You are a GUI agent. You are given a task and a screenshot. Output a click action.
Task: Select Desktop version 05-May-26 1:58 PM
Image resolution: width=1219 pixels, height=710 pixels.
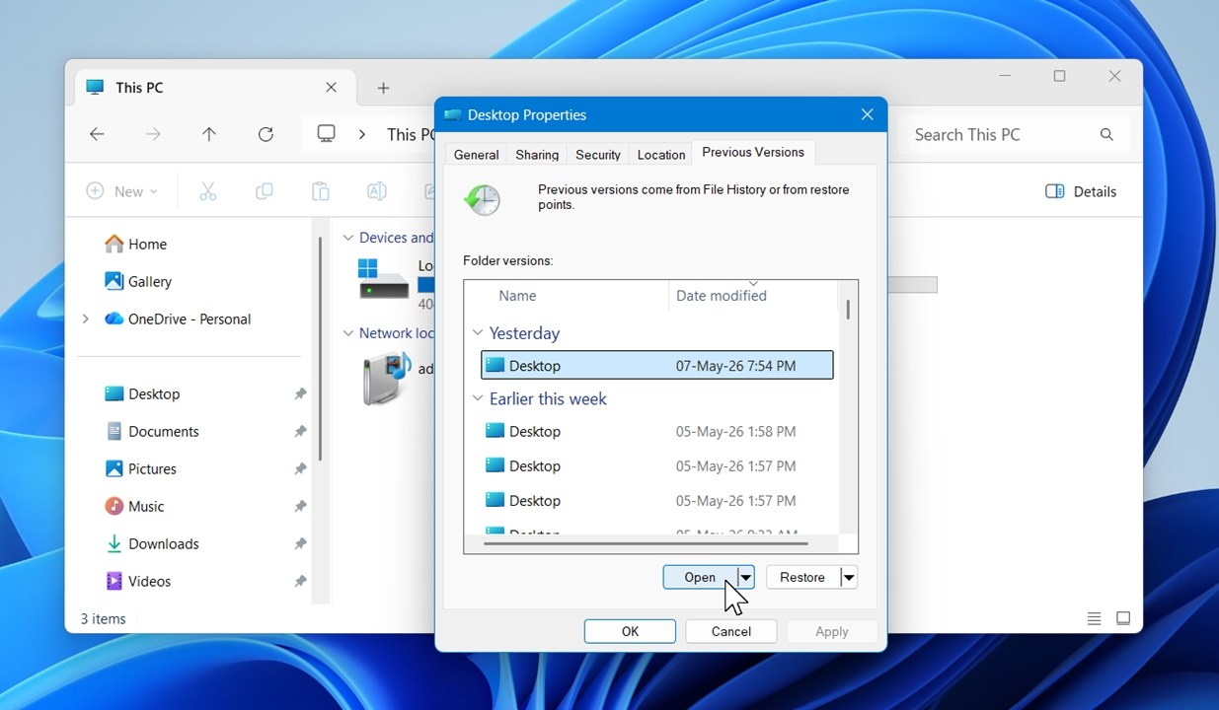pos(657,431)
